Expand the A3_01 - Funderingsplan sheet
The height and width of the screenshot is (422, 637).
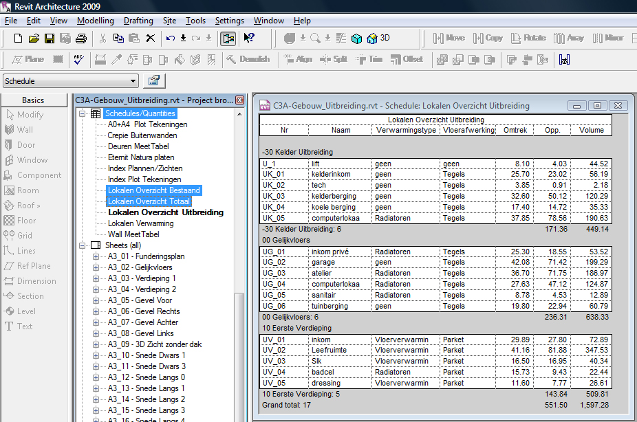coord(96,256)
